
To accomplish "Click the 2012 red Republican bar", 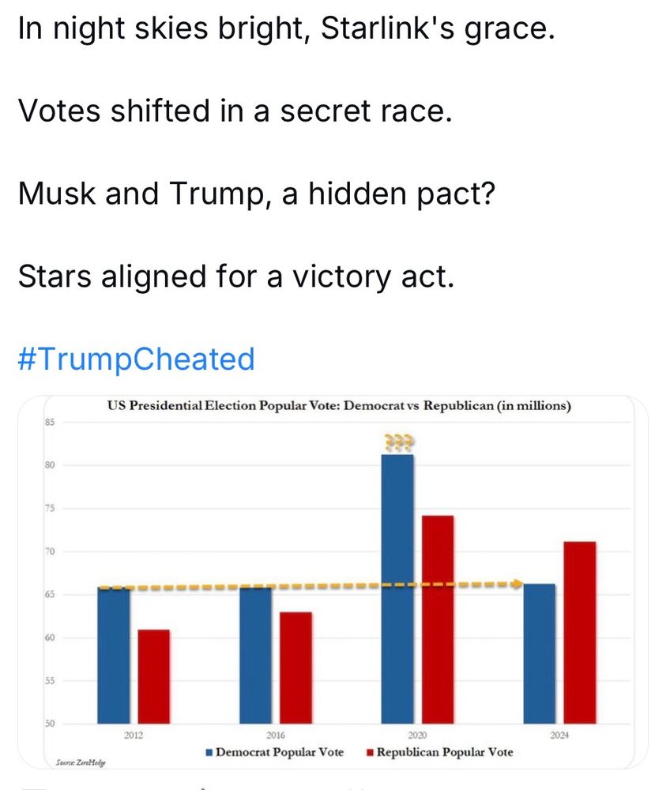I will [x=153, y=677].
